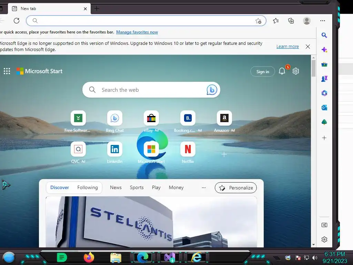Screen dimensions: 353x265
Task: Open the Netflix quick link
Action: click(x=188, y=152)
